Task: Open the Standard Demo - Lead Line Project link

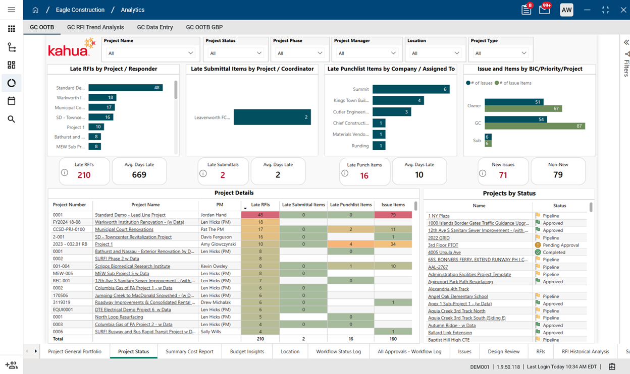Action: [x=130, y=215]
